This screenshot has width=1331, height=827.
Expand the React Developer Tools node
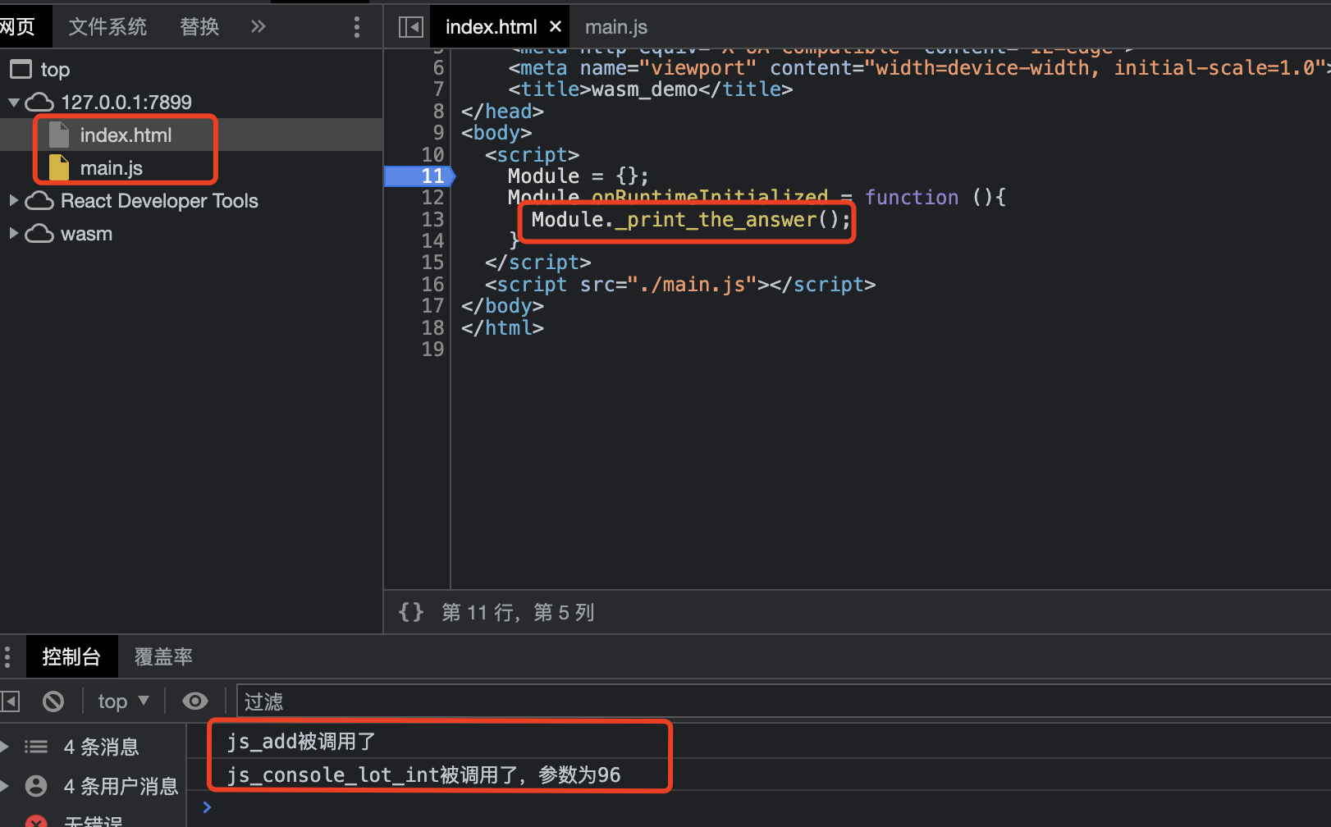coord(13,200)
